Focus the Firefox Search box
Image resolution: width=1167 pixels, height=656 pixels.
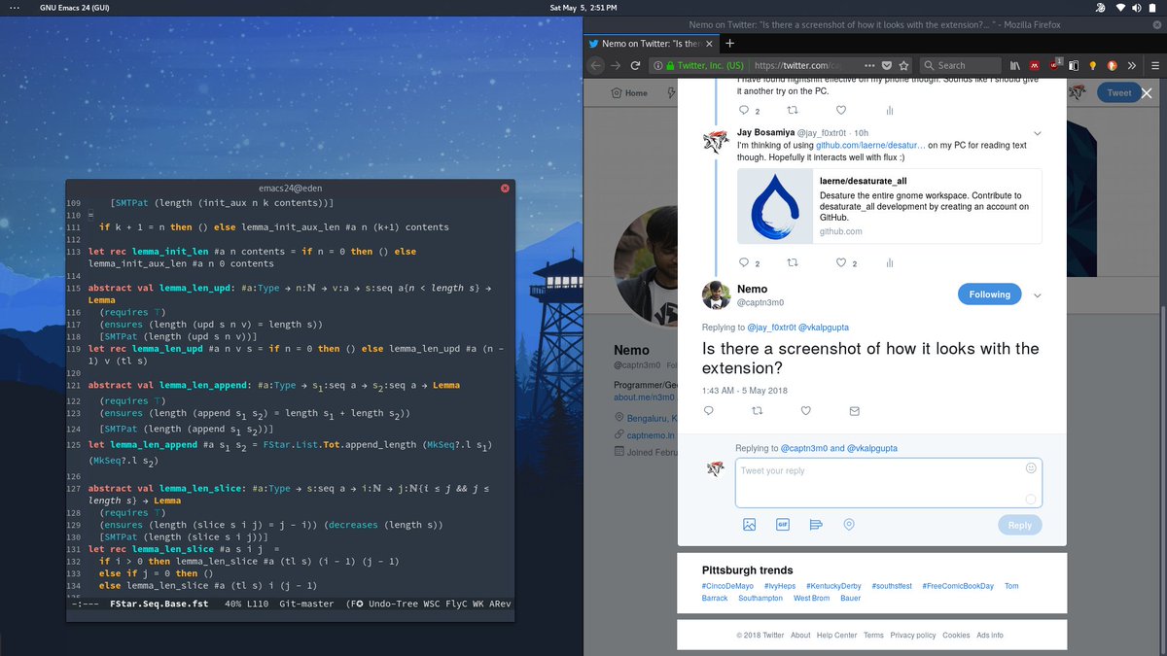[960, 65]
